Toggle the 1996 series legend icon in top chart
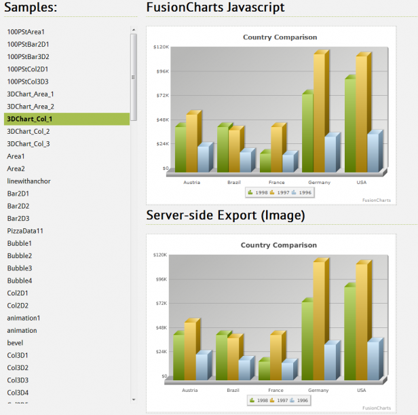This screenshot has height=415, width=418. click(294, 193)
